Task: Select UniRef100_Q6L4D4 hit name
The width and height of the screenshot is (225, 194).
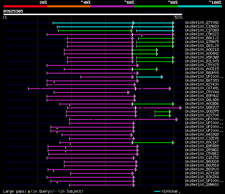Action: pos(202,100)
